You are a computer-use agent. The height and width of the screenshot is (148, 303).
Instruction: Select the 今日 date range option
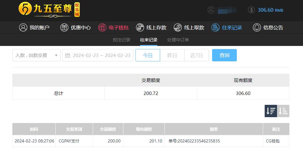point(148,55)
